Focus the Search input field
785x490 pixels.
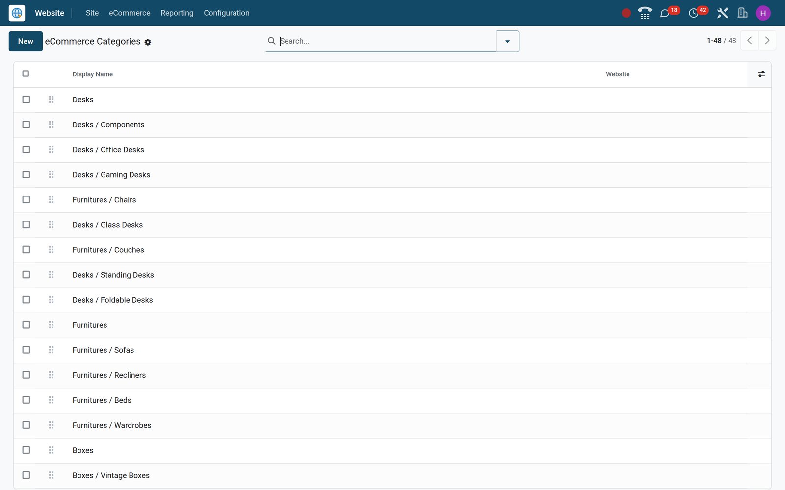[387, 41]
